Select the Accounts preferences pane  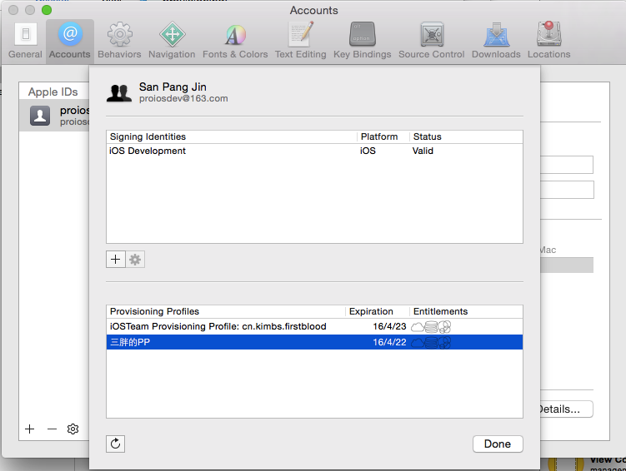[x=70, y=41]
